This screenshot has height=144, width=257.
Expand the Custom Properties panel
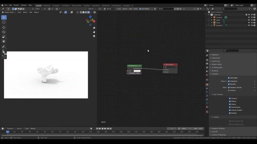[x=218, y=135]
